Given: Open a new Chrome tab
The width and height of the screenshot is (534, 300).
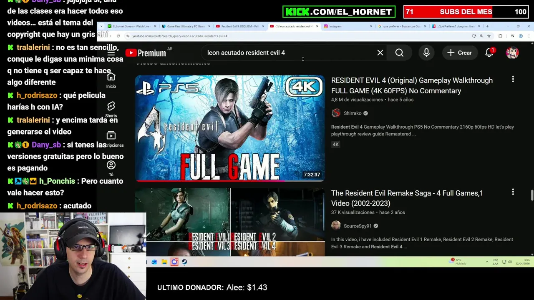Looking at the screenshot, I should (487, 26).
